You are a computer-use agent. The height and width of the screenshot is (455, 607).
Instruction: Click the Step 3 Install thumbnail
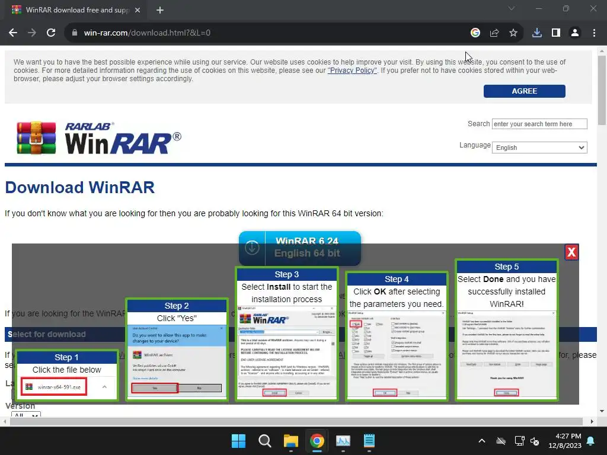coord(287,334)
